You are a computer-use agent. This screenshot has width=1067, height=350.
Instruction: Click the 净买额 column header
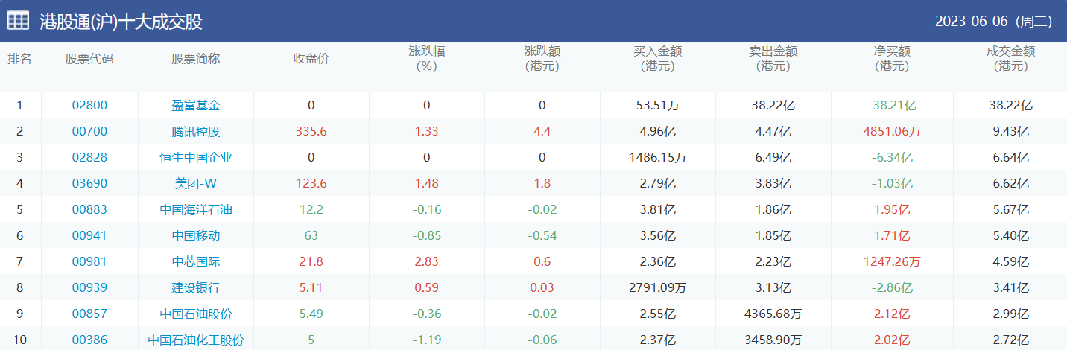[x=892, y=59]
